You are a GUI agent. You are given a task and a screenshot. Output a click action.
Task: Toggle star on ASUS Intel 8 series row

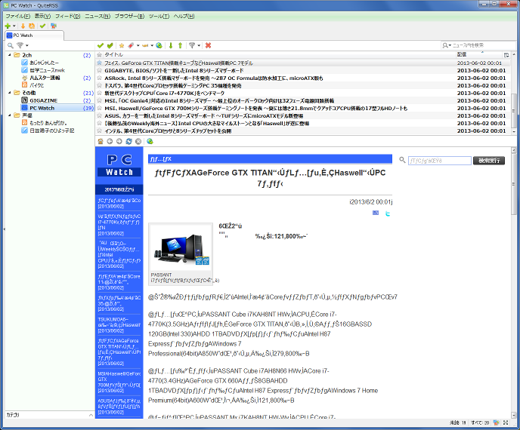(99, 115)
